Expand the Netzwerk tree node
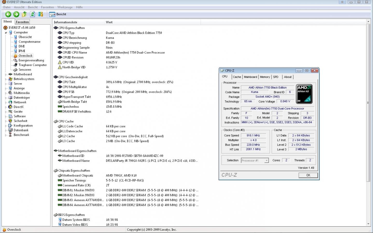Screen dimensions: 373x233 [6, 102]
